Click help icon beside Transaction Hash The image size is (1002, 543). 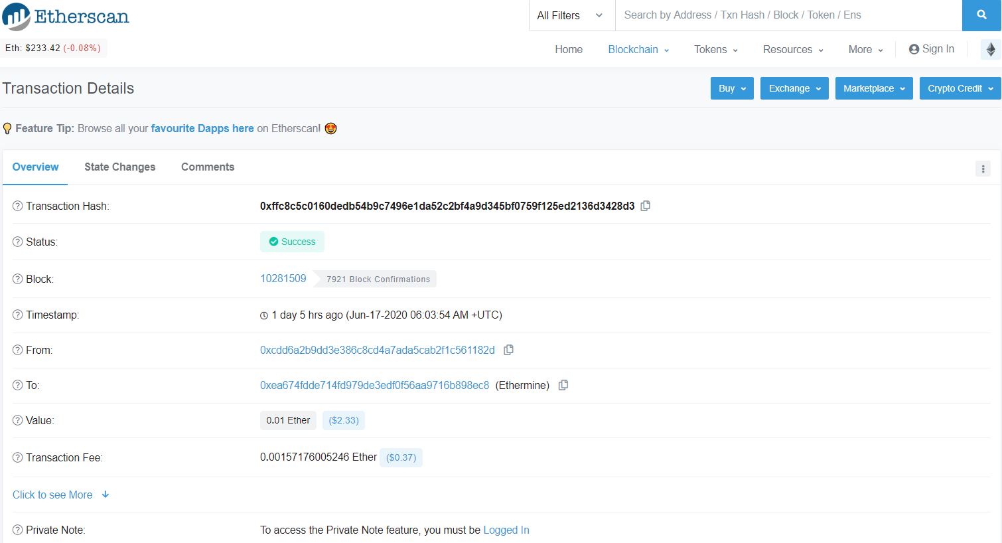point(18,206)
